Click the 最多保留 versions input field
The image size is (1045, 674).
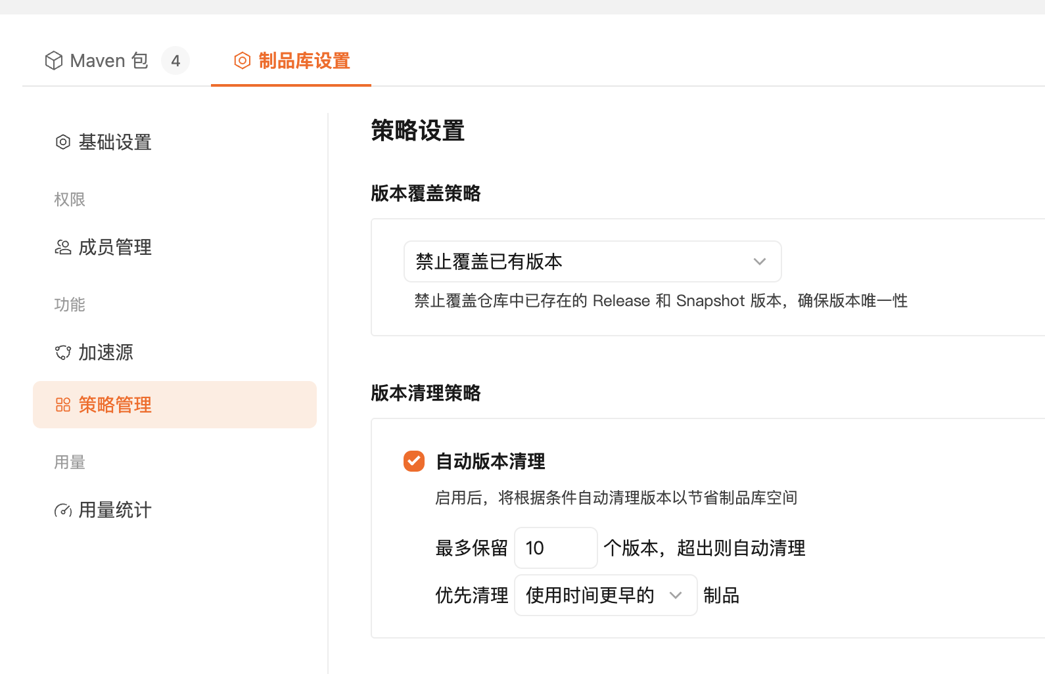coord(556,548)
